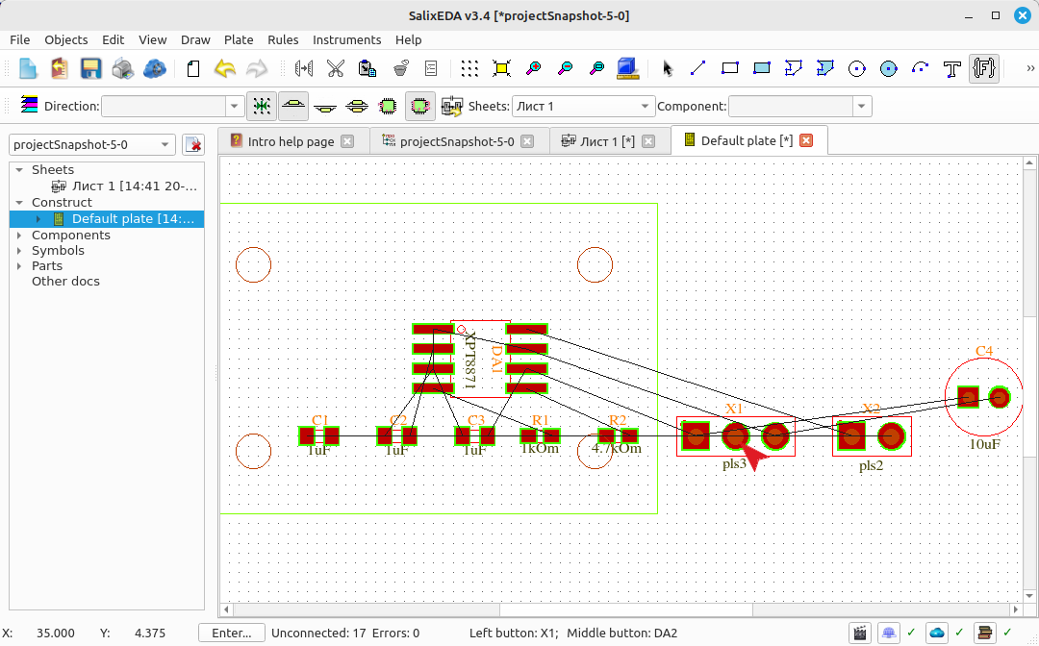Click the clapperboard icon in status bar

860,633
